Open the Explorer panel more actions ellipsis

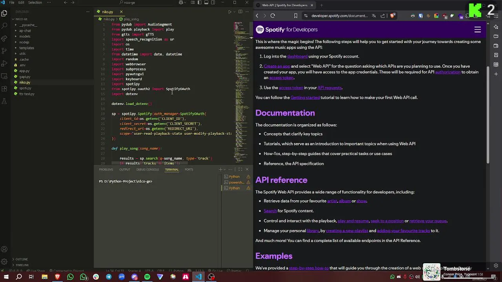pos(88,12)
